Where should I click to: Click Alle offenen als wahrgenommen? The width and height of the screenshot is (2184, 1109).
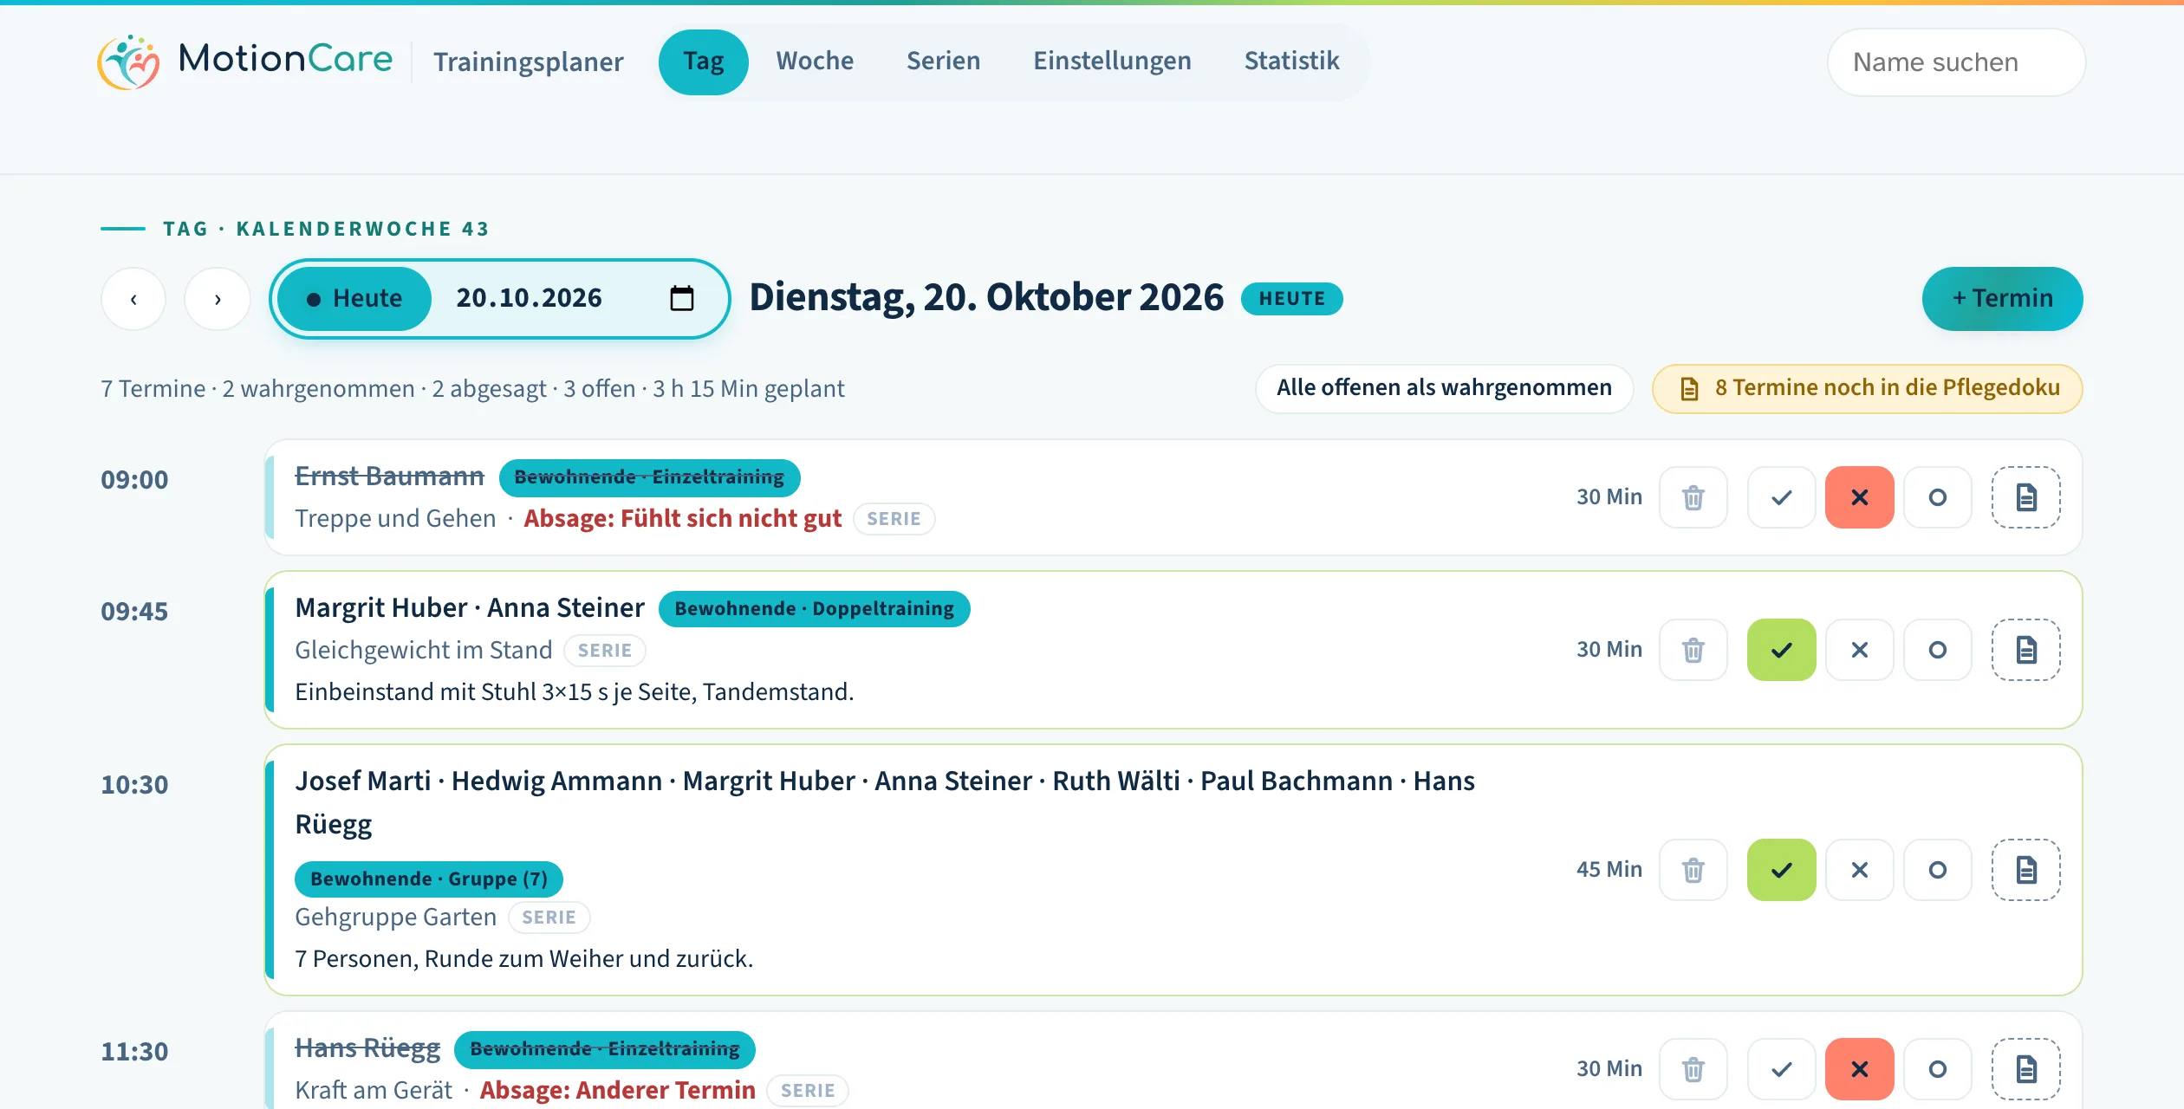pos(1444,388)
